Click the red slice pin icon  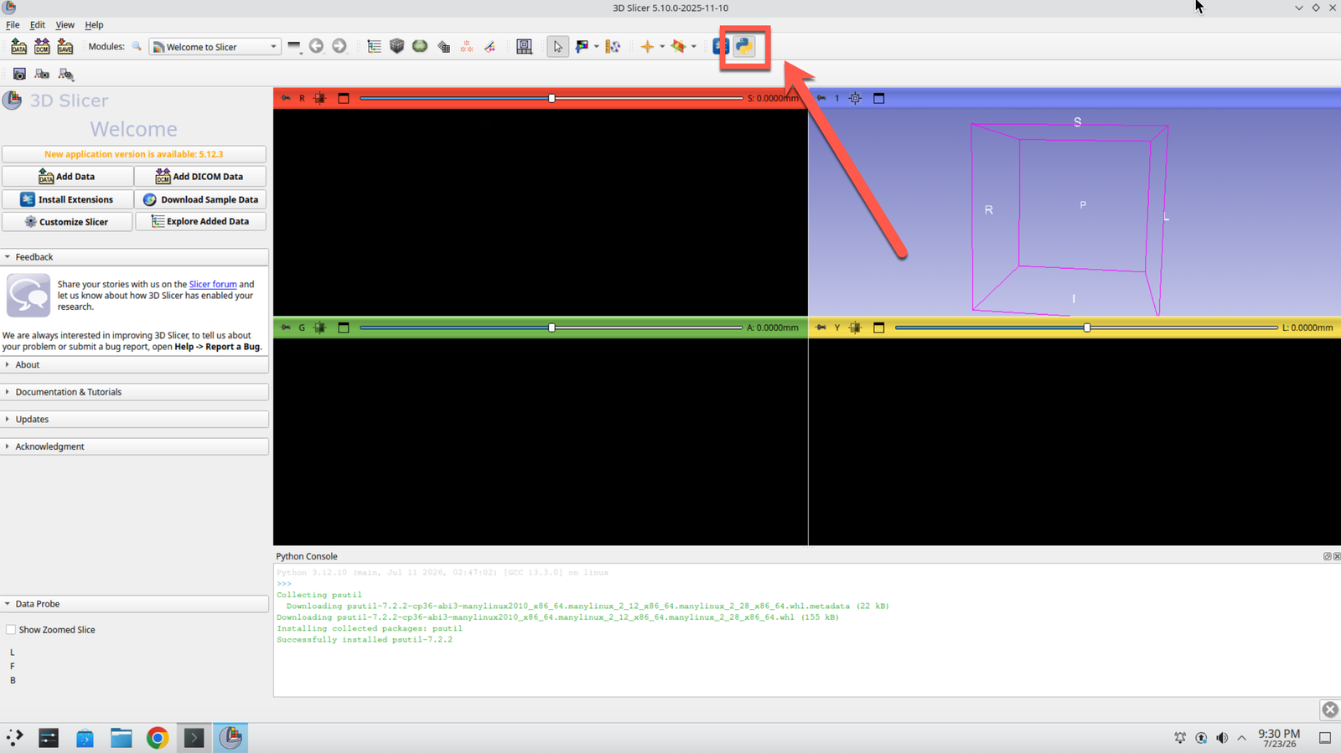(x=286, y=98)
